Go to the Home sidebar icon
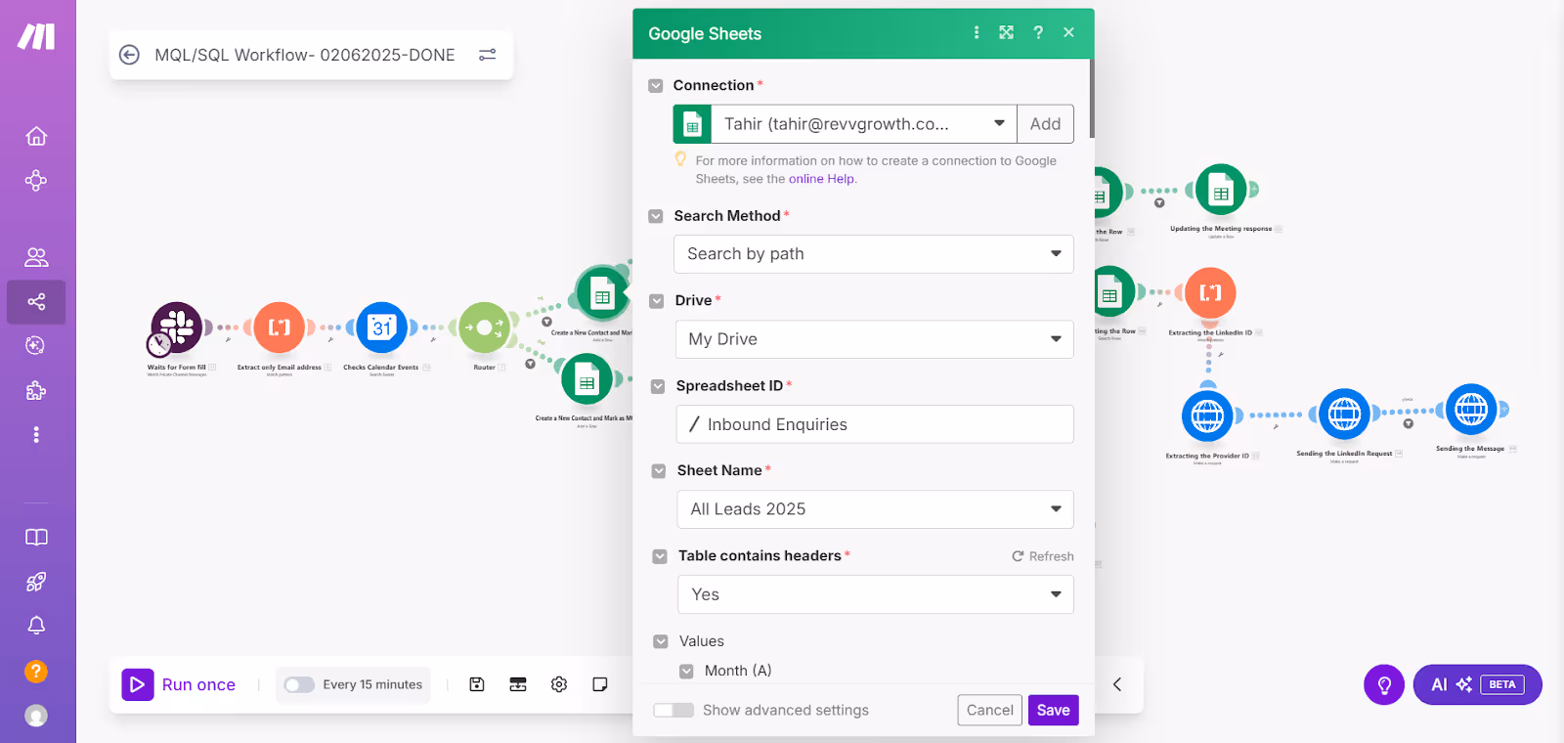The height and width of the screenshot is (743, 1564). 36,136
